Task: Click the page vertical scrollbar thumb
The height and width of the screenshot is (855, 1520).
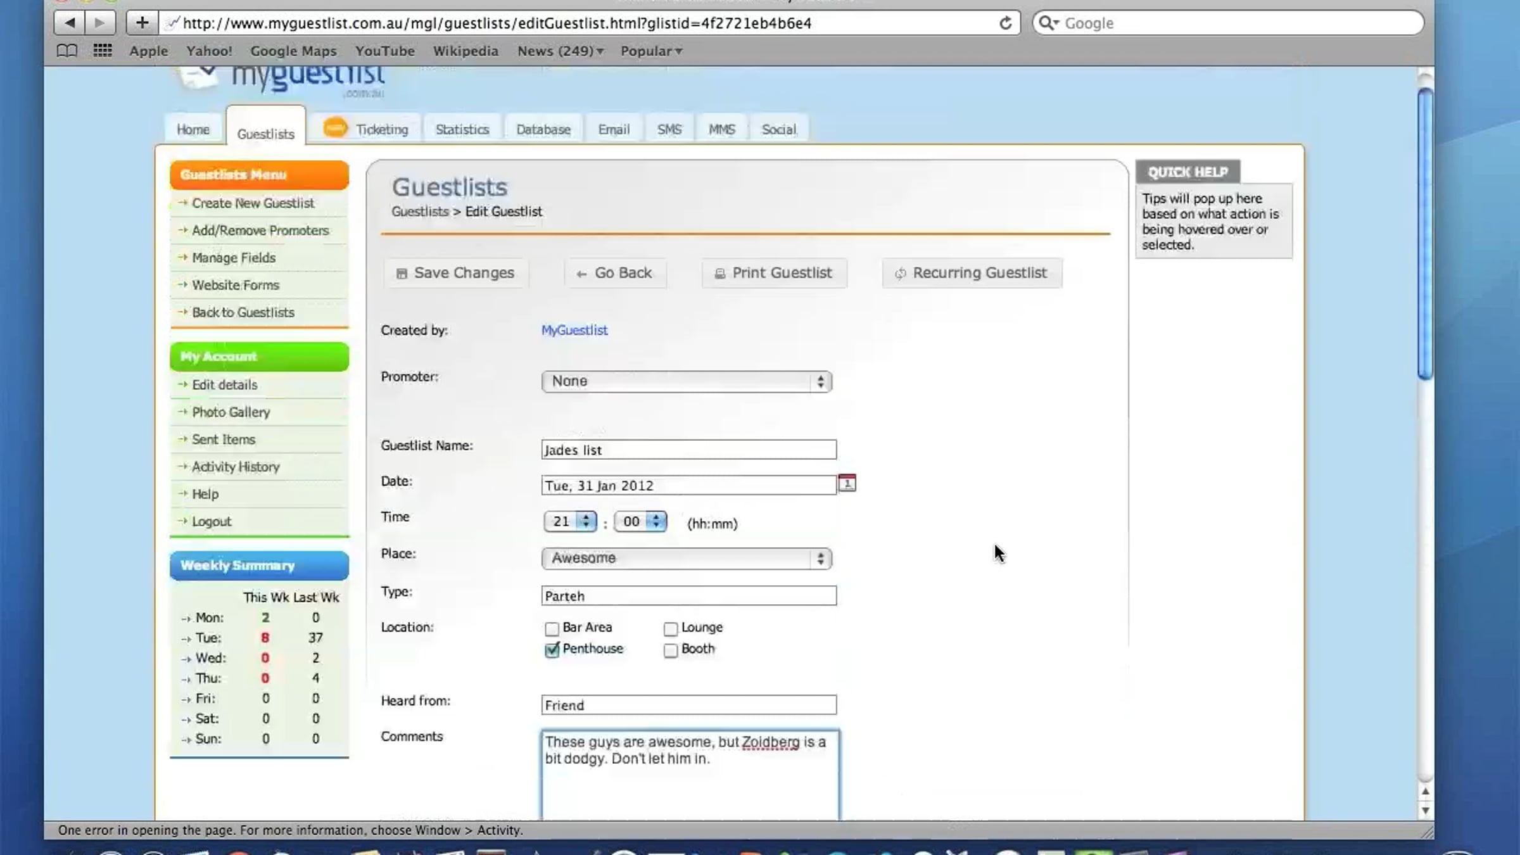Action: [1425, 234]
